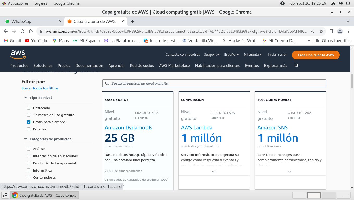Bookmark this page with the star icon
Viewport: 354px width, 200px height.
(321, 31)
